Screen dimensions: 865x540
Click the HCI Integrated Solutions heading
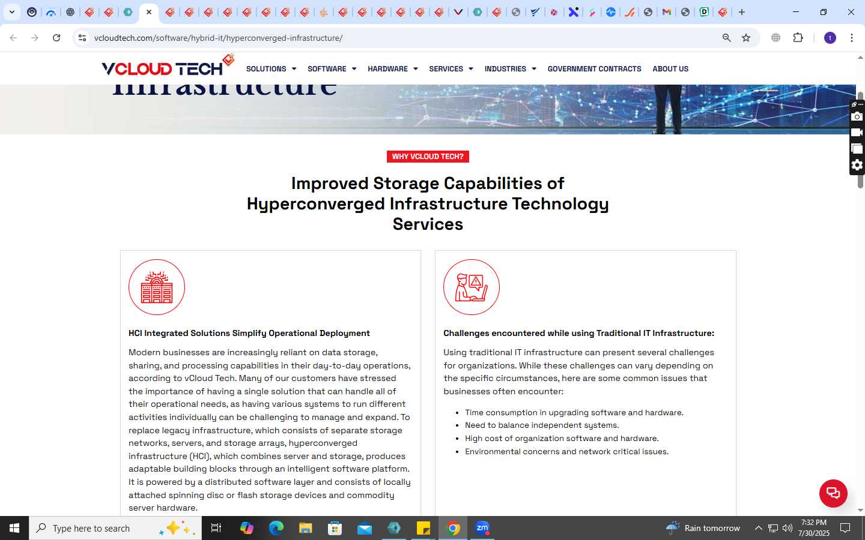coord(249,333)
